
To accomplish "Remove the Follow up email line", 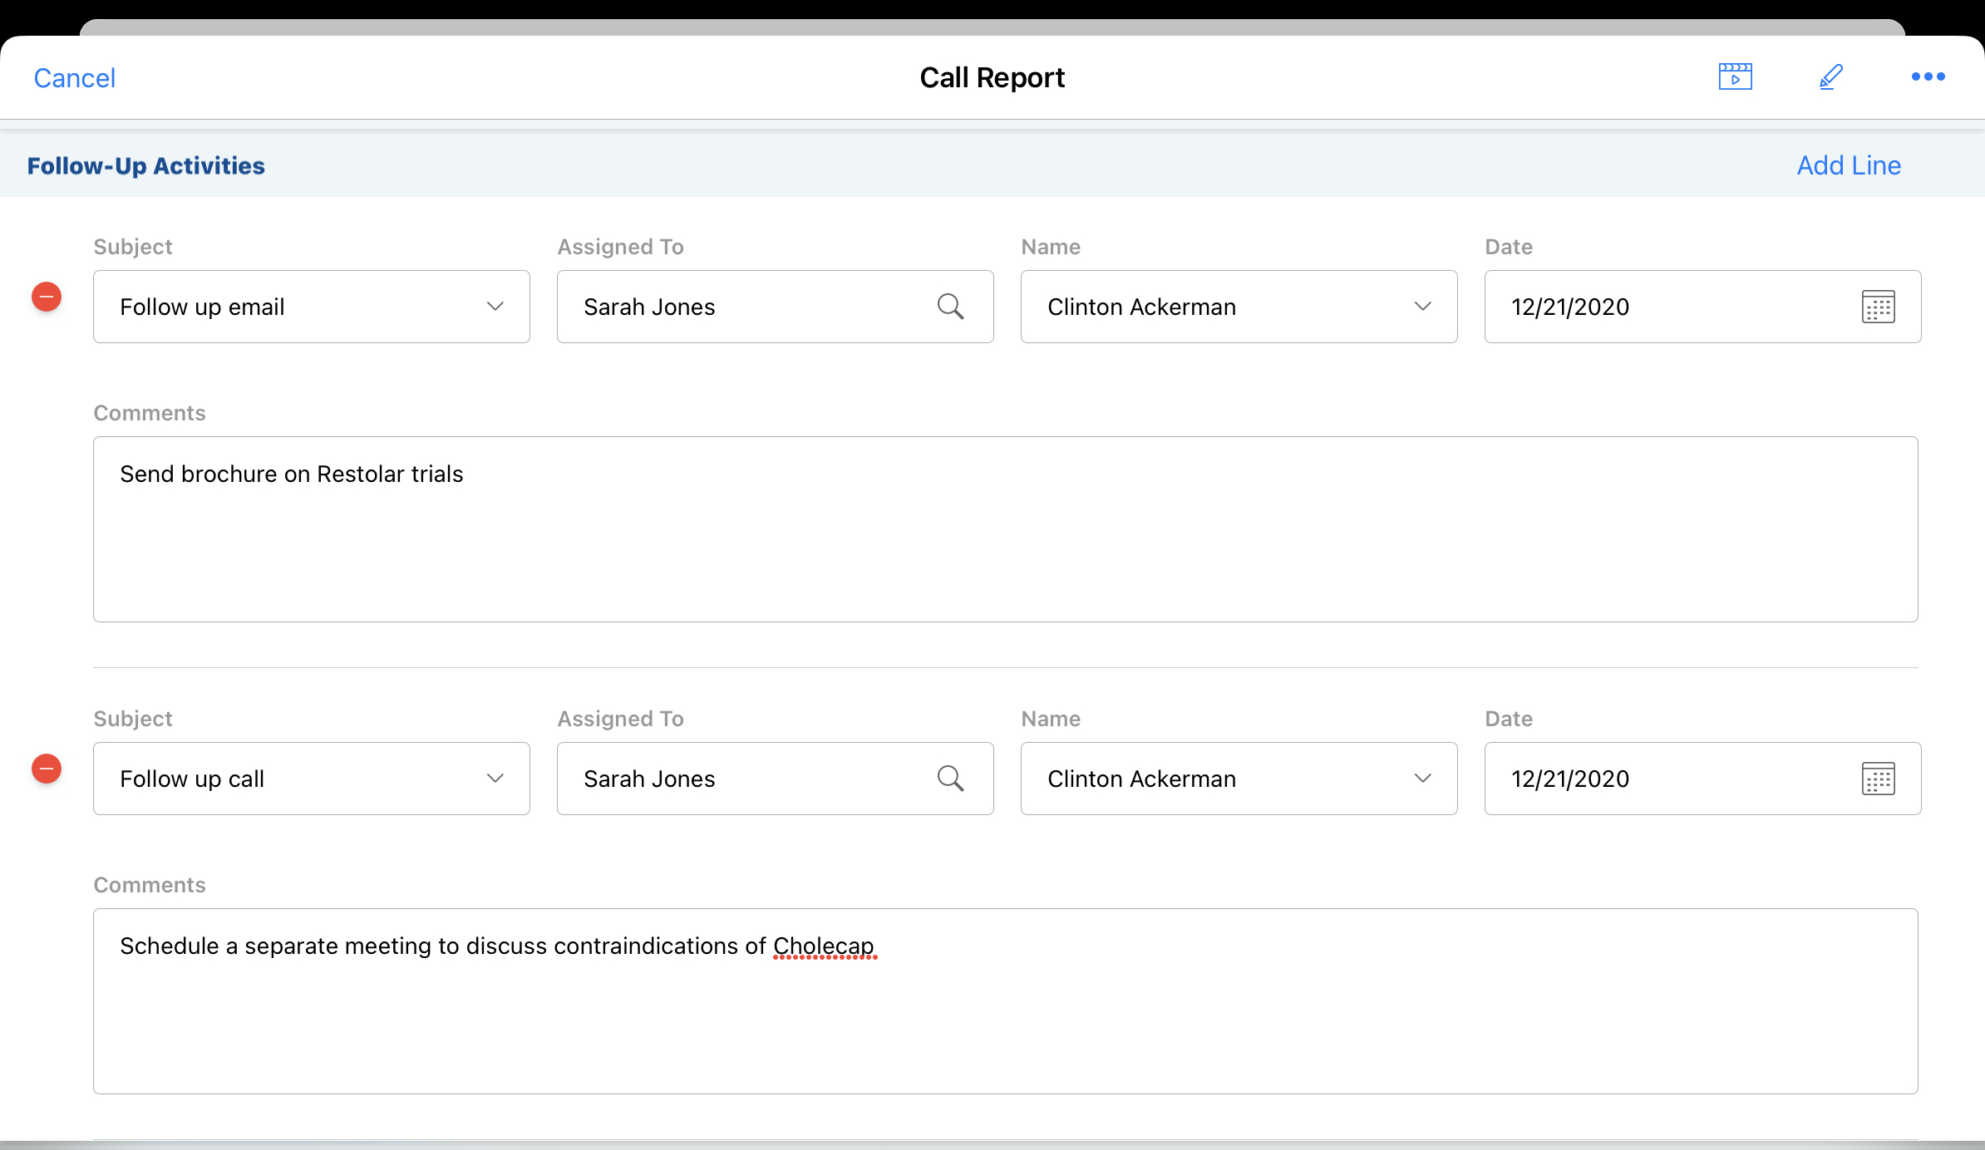I will [47, 297].
